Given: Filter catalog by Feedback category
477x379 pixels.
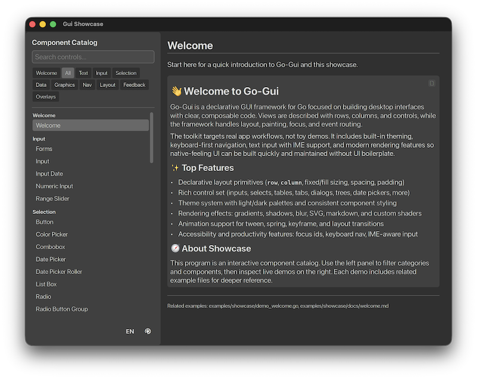Looking at the screenshot, I should pyautogui.click(x=134, y=85).
